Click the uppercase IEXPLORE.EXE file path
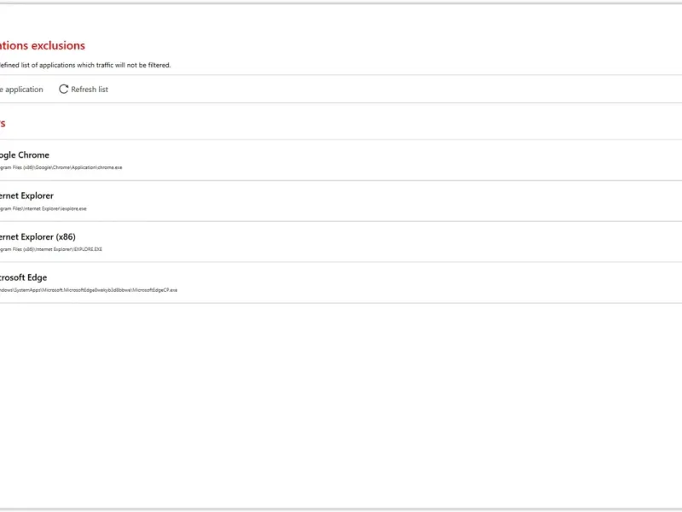This screenshot has width=682, height=512. click(x=51, y=249)
